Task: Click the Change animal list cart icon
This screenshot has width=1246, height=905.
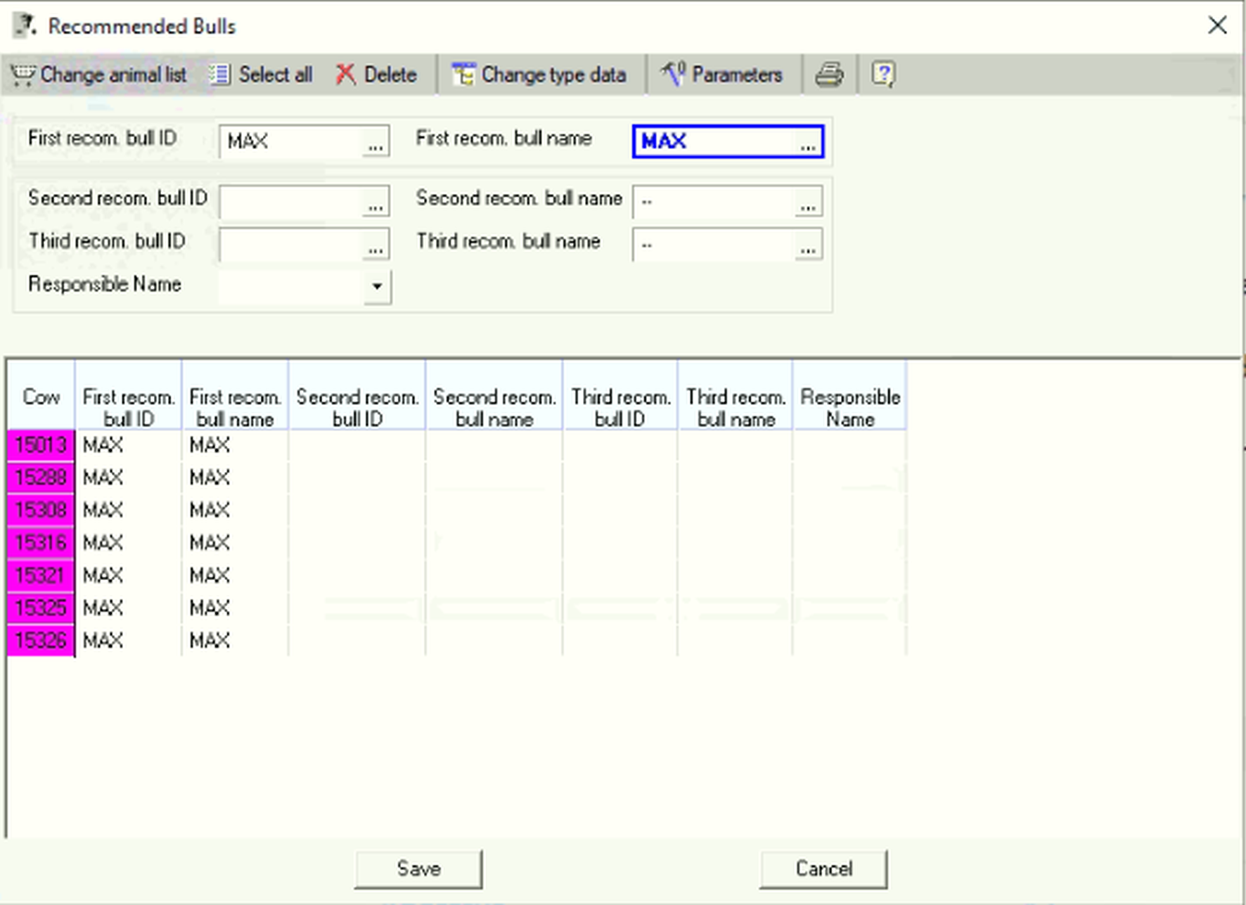Action: tap(23, 75)
